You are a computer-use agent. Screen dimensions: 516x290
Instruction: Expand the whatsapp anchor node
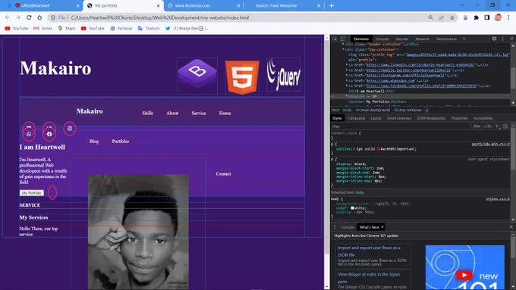(x=347, y=80)
